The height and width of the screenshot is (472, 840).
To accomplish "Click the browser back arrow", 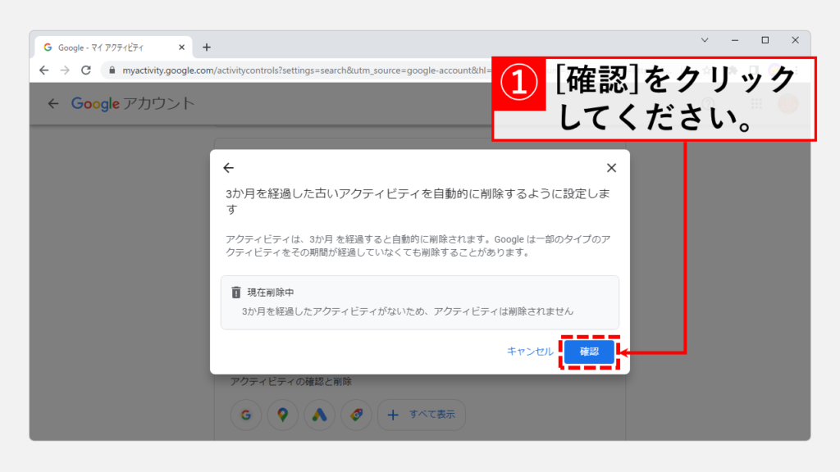I will click(x=44, y=70).
